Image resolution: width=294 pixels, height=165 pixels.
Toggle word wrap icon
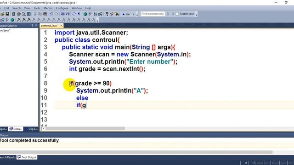[74, 14]
